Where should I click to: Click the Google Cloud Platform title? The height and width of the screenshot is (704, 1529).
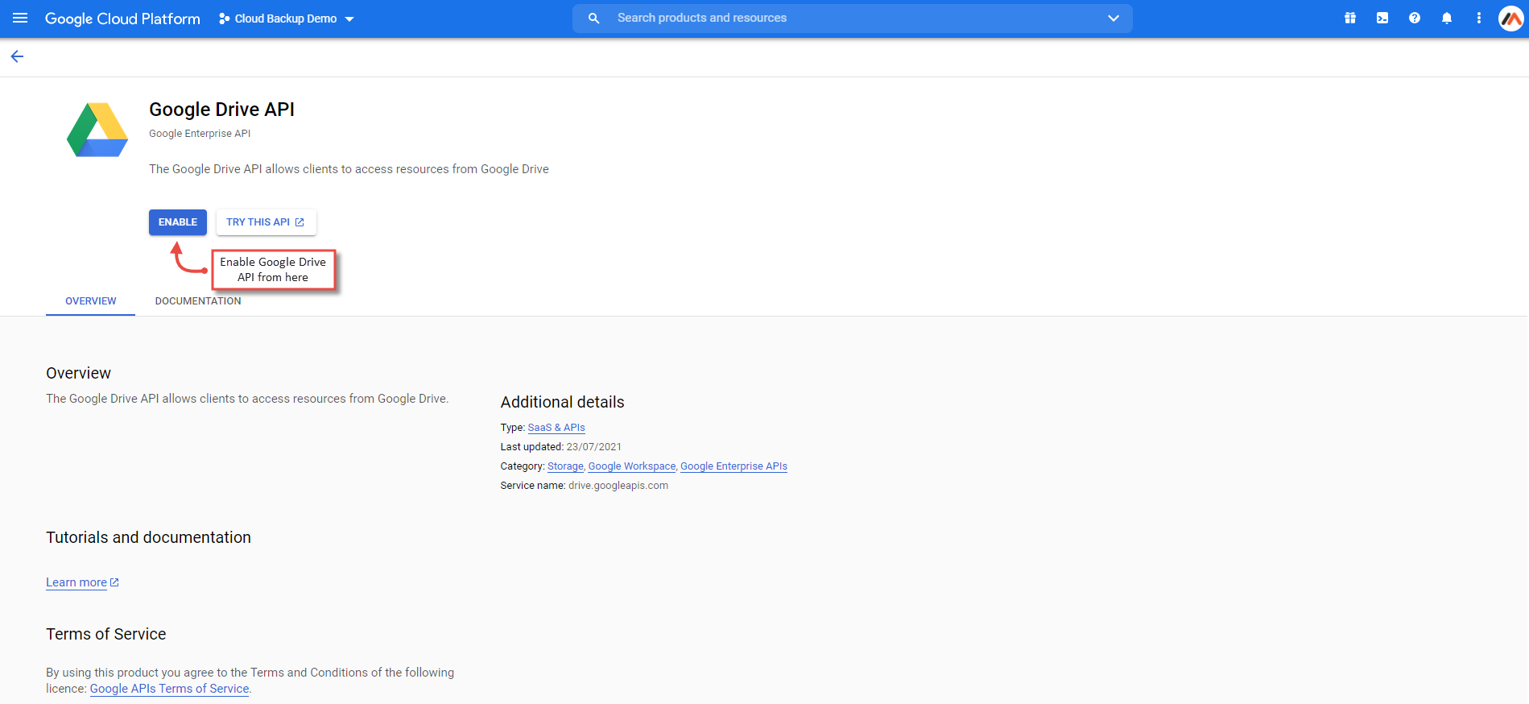click(122, 19)
